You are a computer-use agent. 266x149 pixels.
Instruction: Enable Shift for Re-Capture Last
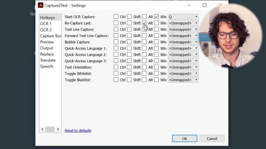click(129, 23)
